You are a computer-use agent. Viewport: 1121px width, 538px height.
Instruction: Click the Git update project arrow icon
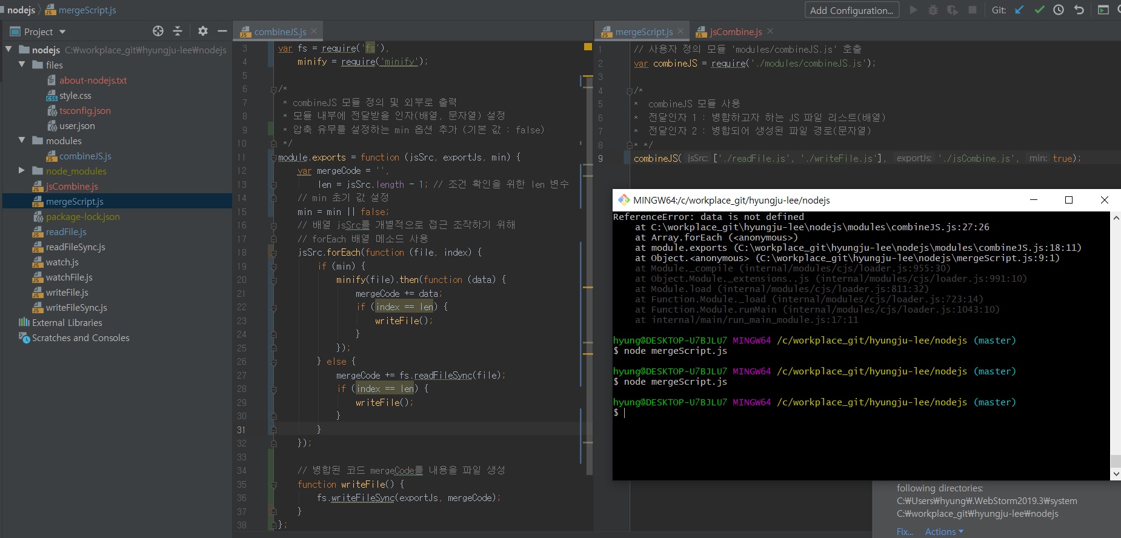1020,10
